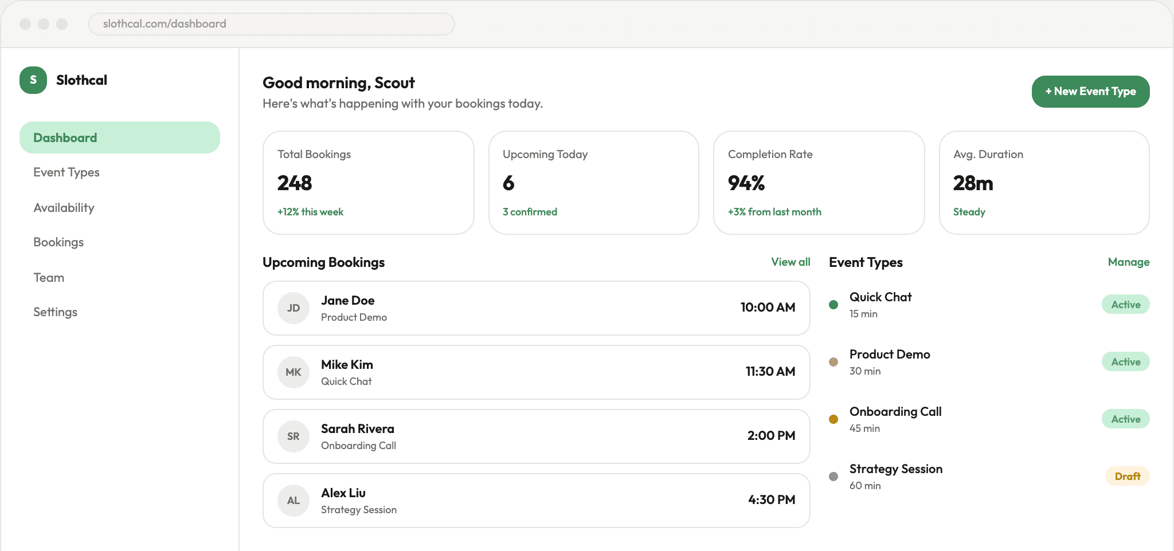Open the Bookings section from sidebar
The image size is (1174, 551).
(x=58, y=242)
